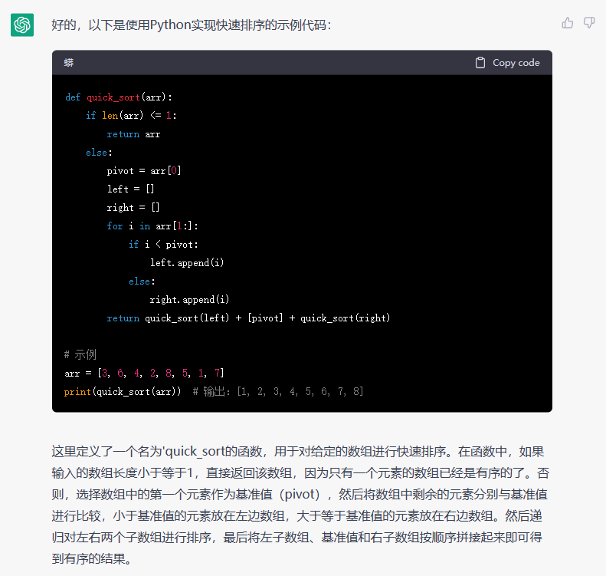Click the clipboard icon beside Copy code

480,63
